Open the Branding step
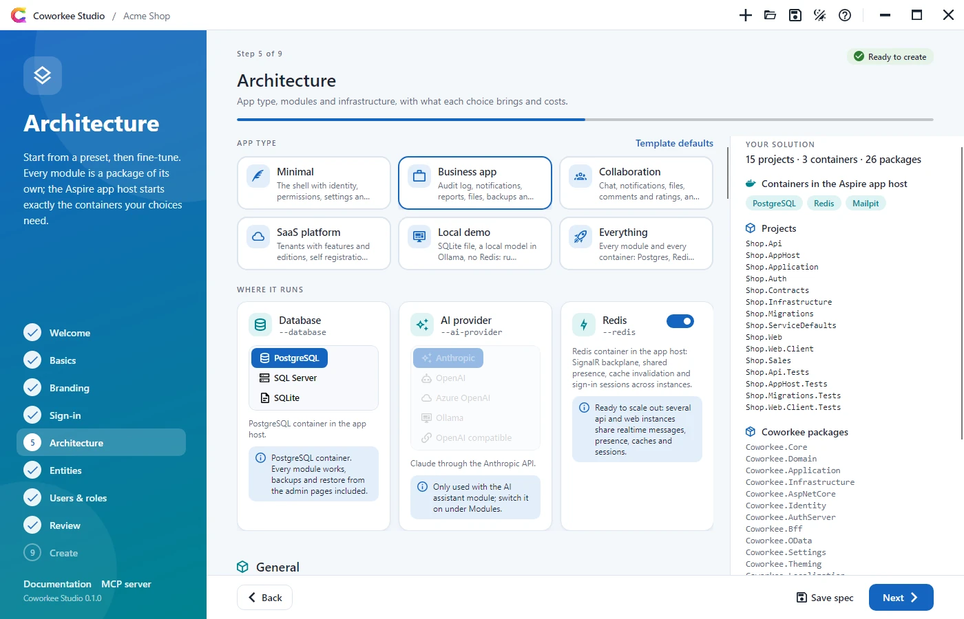The height and width of the screenshot is (619, 964). [x=101, y=388]
